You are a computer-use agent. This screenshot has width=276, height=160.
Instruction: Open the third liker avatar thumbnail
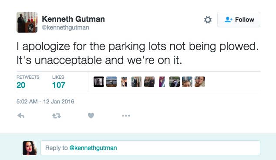(x=124, y=82)
